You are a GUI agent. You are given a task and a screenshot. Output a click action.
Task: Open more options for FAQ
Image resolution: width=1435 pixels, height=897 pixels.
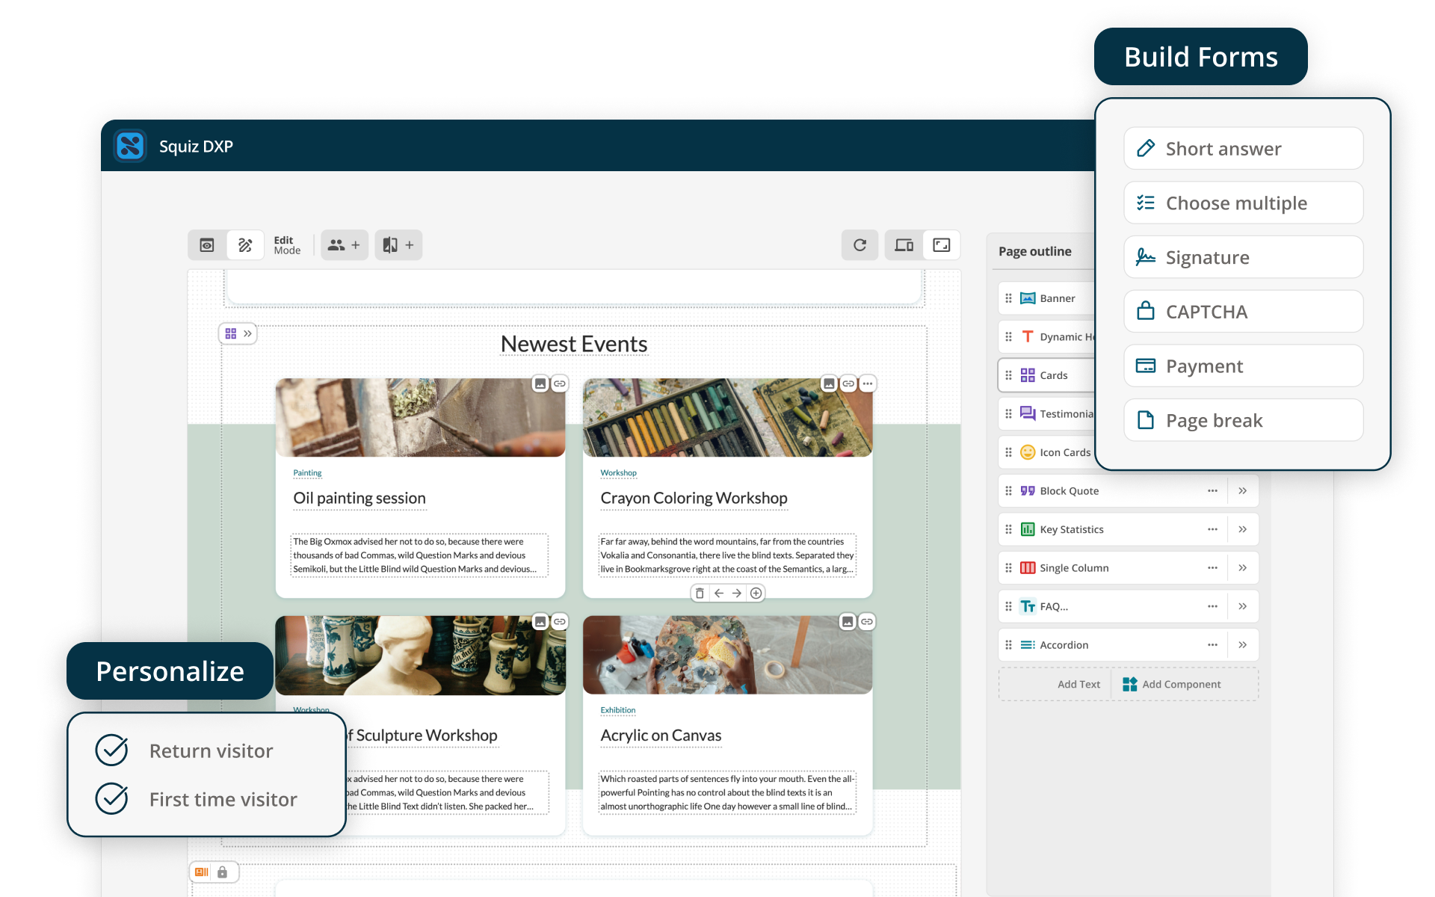(x=1212, y=606)
